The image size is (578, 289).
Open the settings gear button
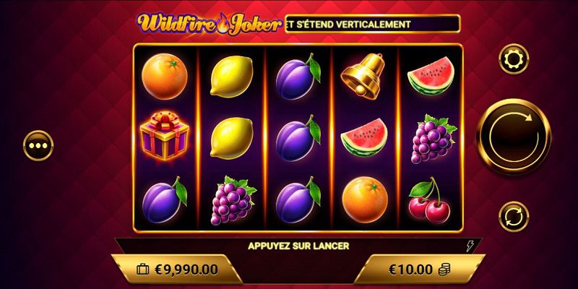pos(514,59)
